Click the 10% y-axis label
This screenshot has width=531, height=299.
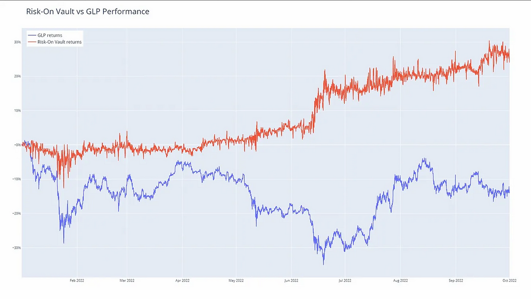click(x=17, y=111)
